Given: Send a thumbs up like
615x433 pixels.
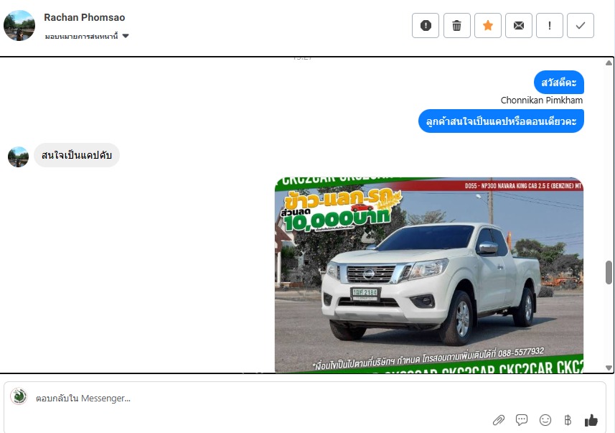Looking at the screenshot, I should tap(591, 421).
